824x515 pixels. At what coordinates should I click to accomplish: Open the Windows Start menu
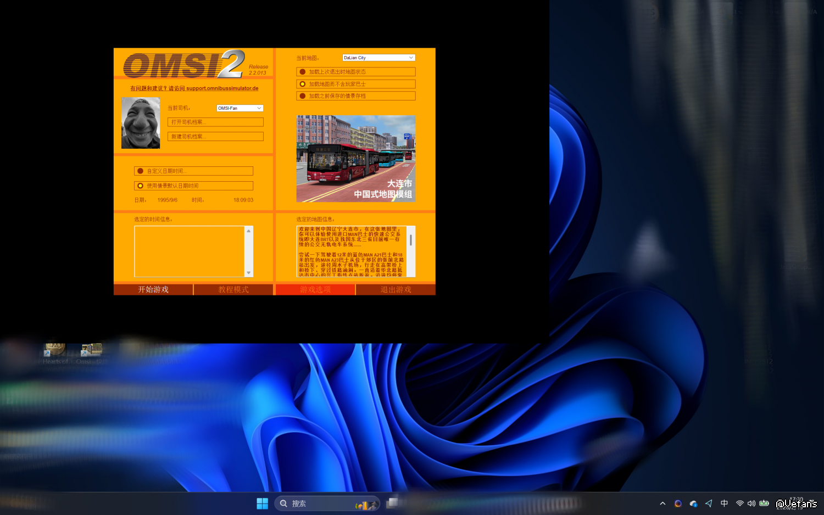click(x=263, y=503)
